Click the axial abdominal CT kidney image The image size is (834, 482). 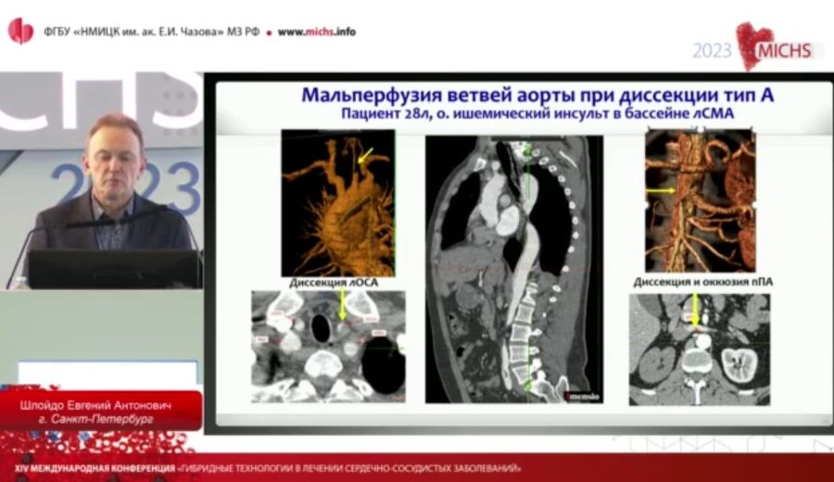tap(700, 349)
